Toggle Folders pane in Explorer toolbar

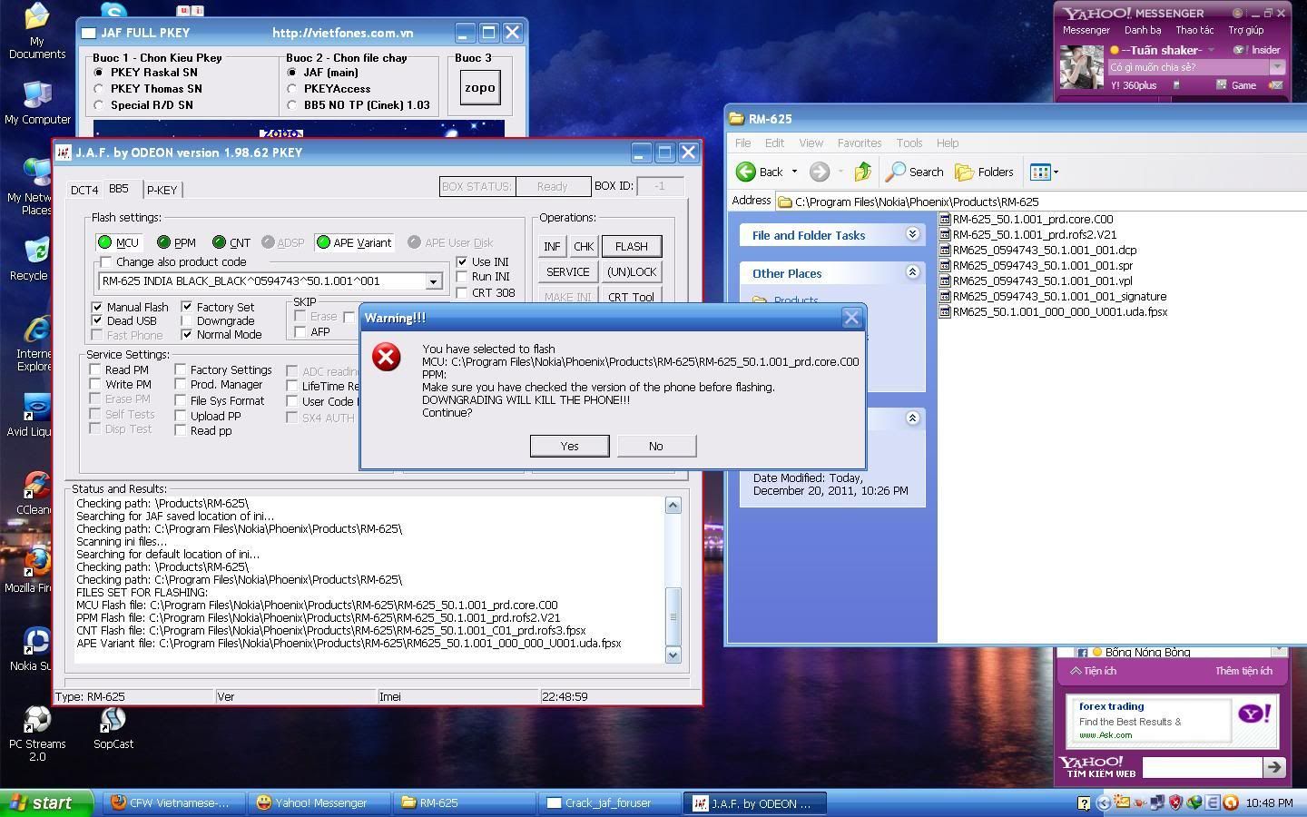coord(985,172)
